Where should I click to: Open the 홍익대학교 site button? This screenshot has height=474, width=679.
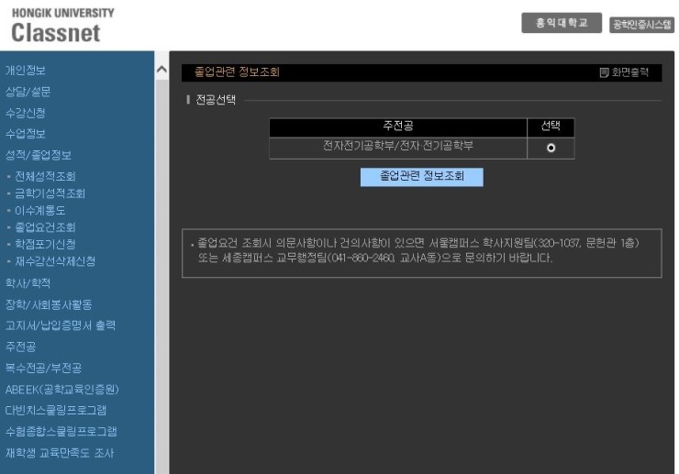[x=562, y=23]
